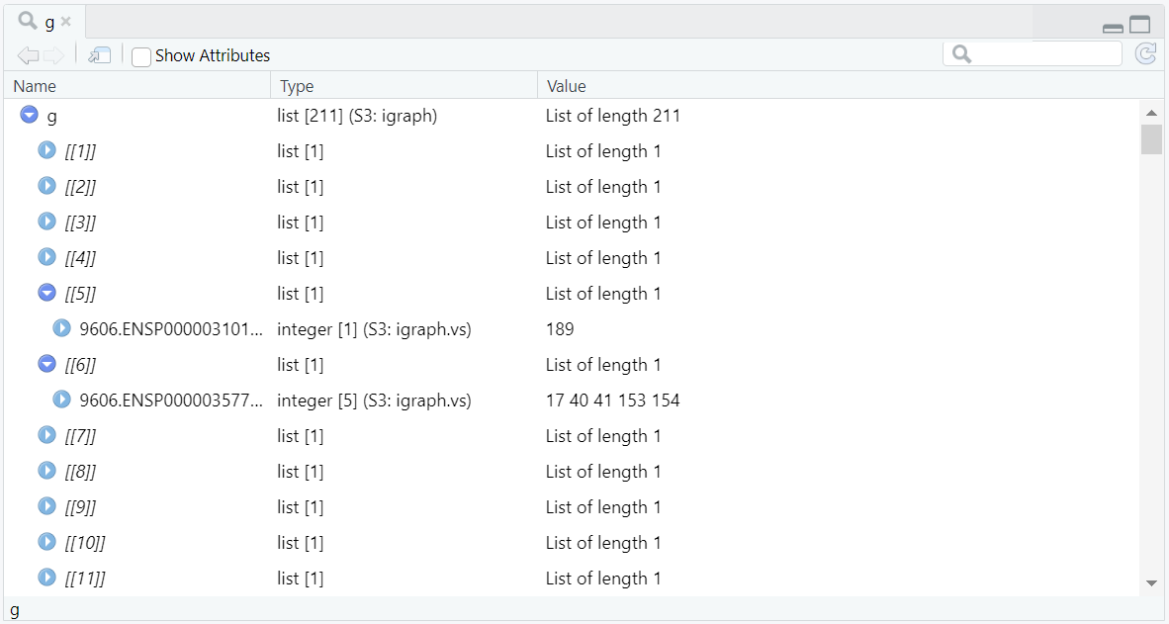
Task: Expand the [[1]] list entry
Action: tap(46, 150)
